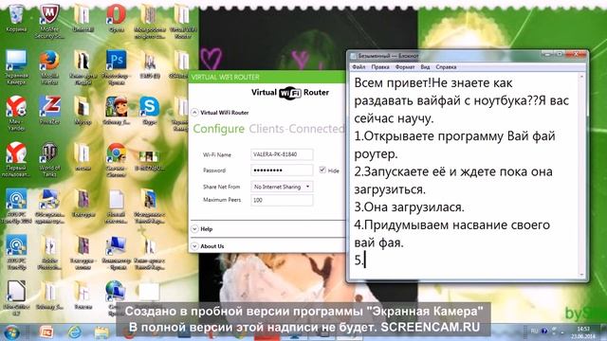Open the Share Net From dropdown
The height and width of the screenshot is (341, 607).
pyautogui.click(x=282, y=187)
